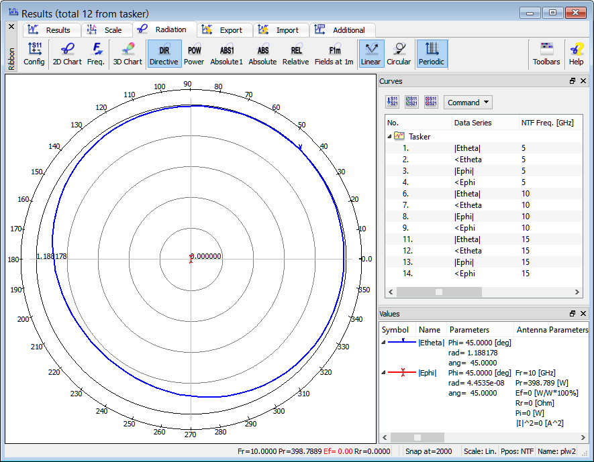Click the Relative button
Screen dimensions: 594x462
(295, 54)
